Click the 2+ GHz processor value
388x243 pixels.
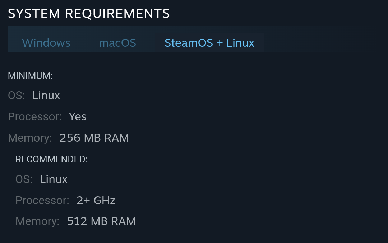coord(96,200)
